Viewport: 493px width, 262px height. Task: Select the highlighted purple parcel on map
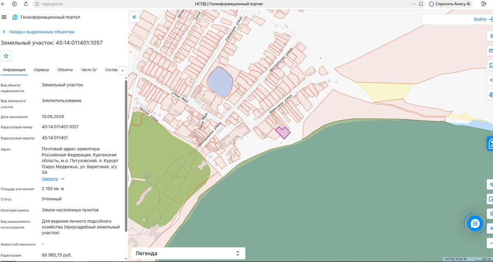[x=282, y=132]
